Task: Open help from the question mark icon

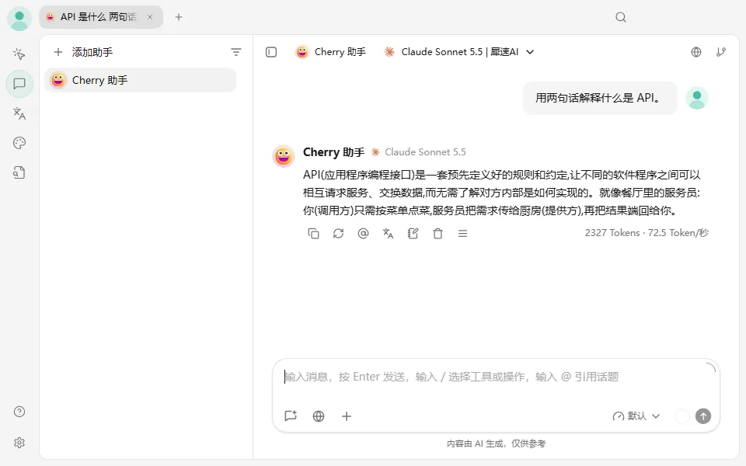Action: coord(19,412)
